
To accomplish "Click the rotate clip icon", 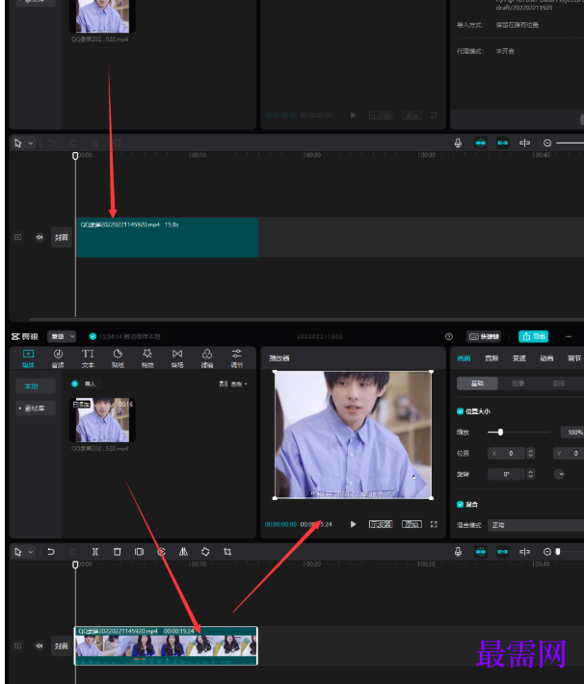I will (205, 552).
